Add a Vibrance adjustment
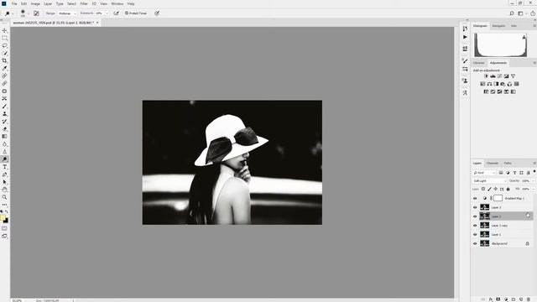Viewport: 537px width, 302px height. (513, 76)
